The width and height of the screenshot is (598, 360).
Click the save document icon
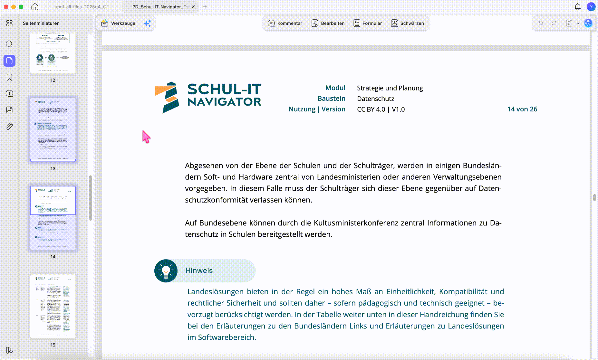(569, 23)
